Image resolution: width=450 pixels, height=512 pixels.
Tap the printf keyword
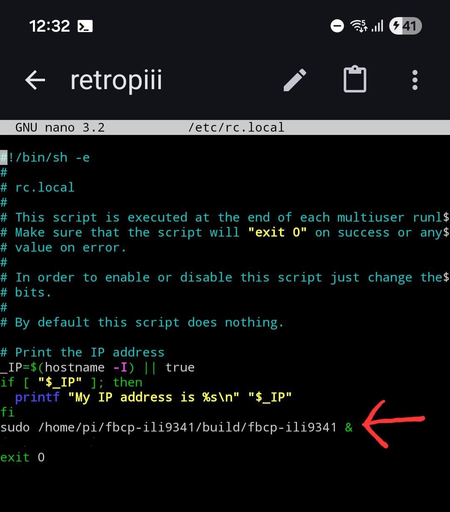point(37,397)
